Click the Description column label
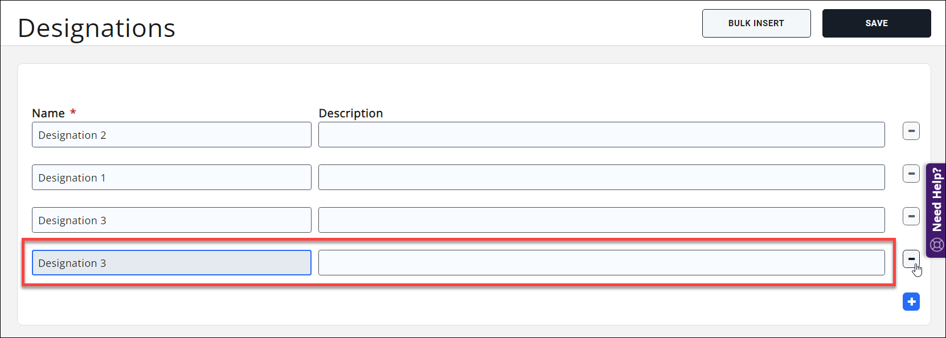946x338 pixels. coord(350,113)
